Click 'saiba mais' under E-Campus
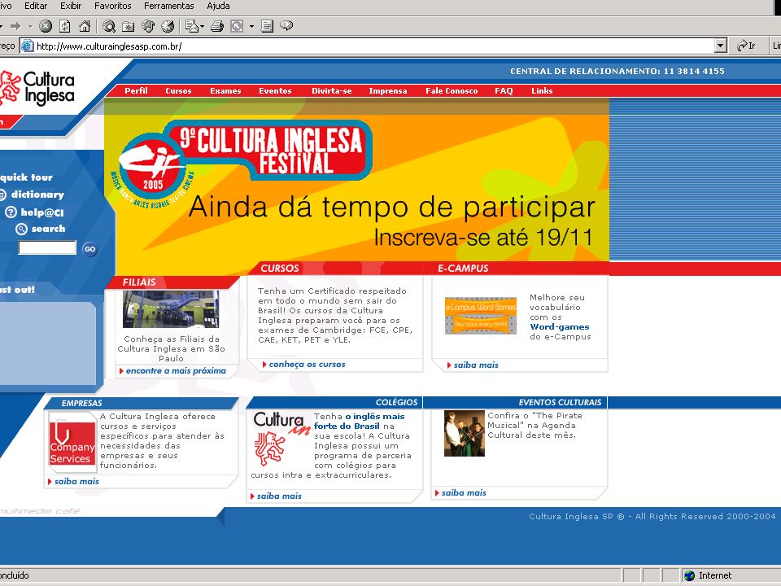Screen dimensions: 781x586 coord(476,365)
